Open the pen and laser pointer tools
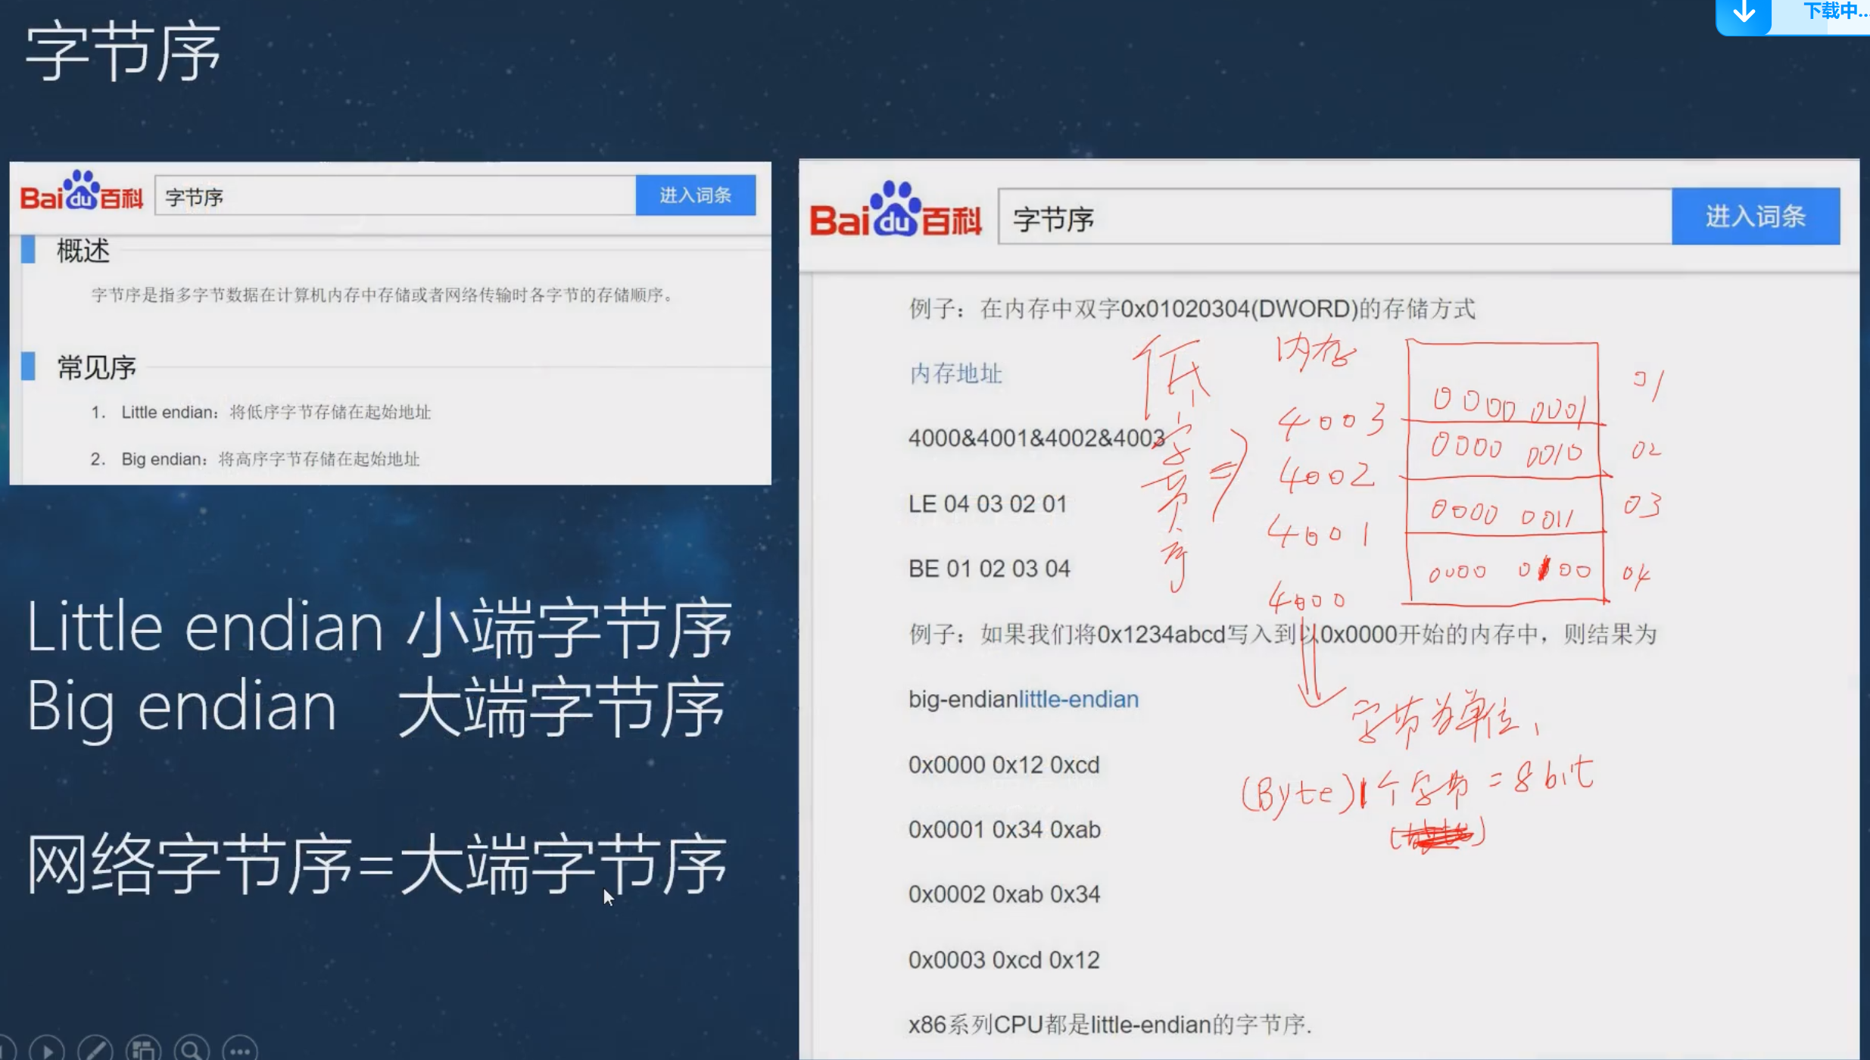Viewport: 1870px width, 1060px height. coord(95,1050)
